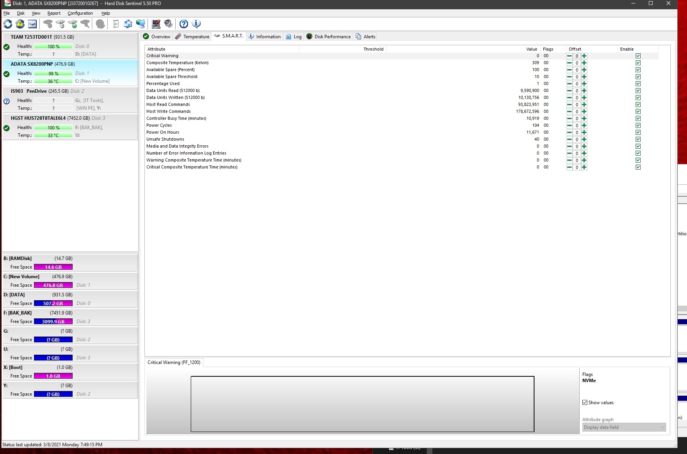
Task: Click the info speech bubble icon
Action: pos(196,24)
